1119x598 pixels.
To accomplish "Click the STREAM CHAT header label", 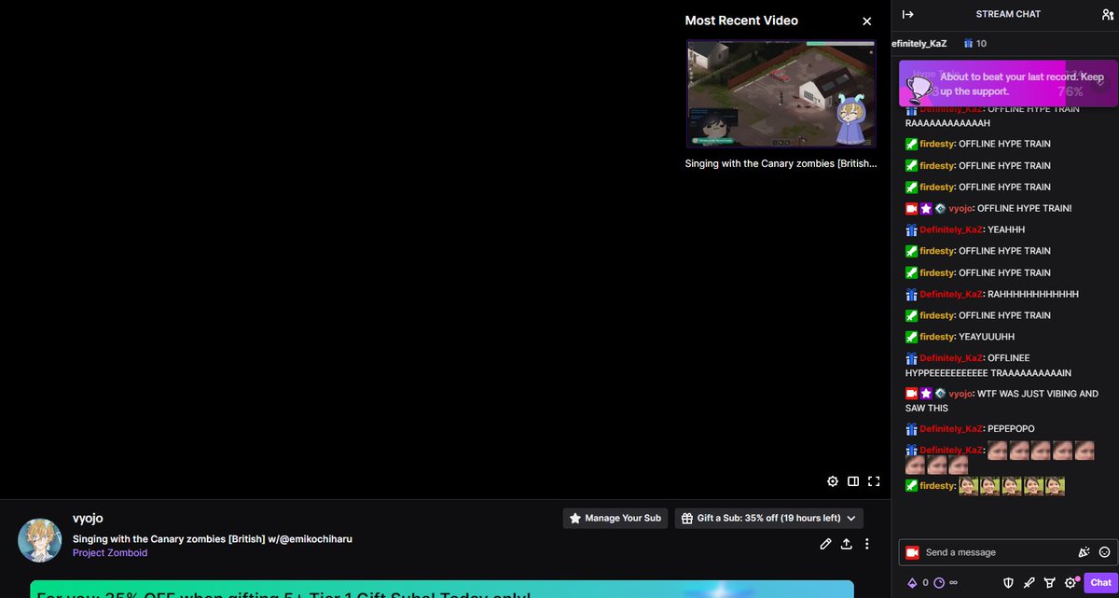I will [1008, 14].
